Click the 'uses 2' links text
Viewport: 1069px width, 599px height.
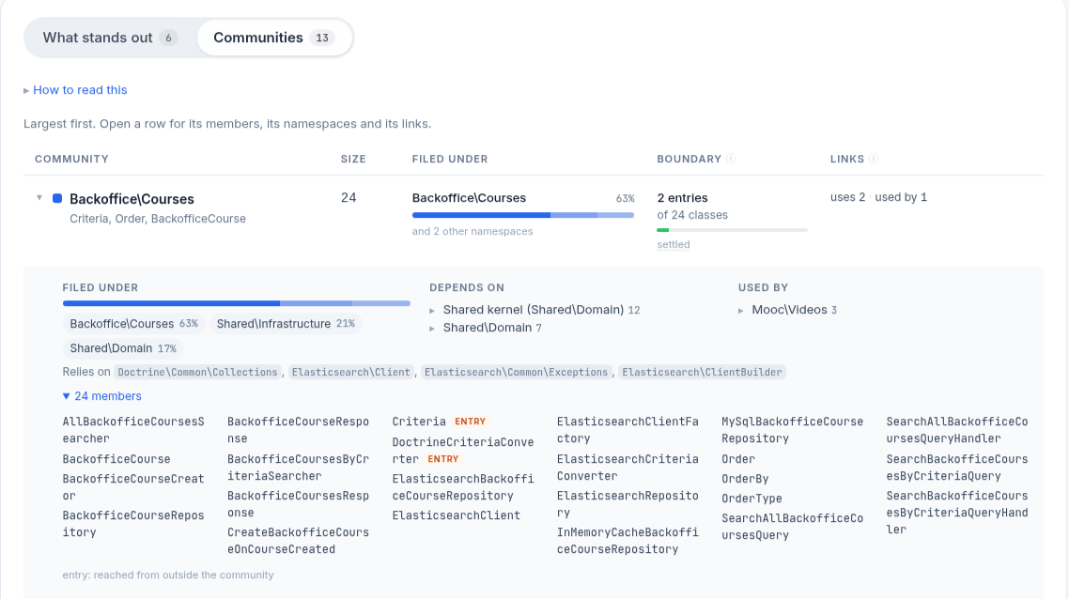pyautogui.click(x=847, y=197)
